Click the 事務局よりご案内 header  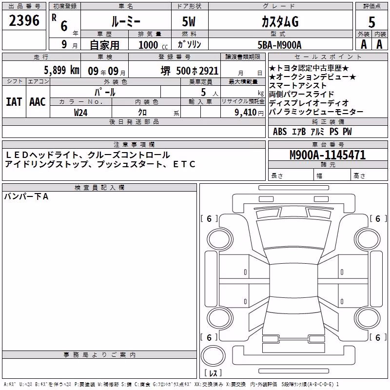[x=99, y=355]
